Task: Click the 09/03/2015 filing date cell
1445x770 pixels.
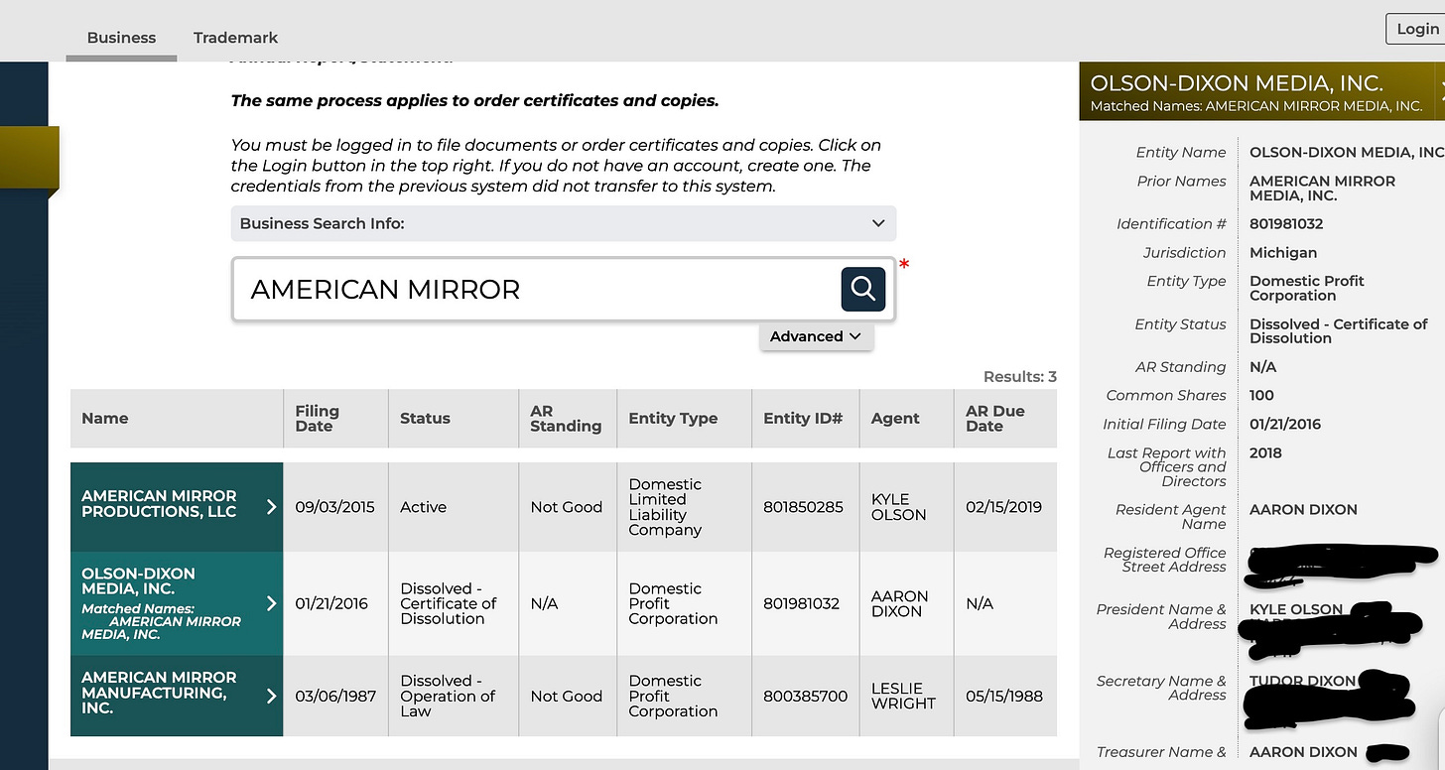Action: (x=335, y=507)
